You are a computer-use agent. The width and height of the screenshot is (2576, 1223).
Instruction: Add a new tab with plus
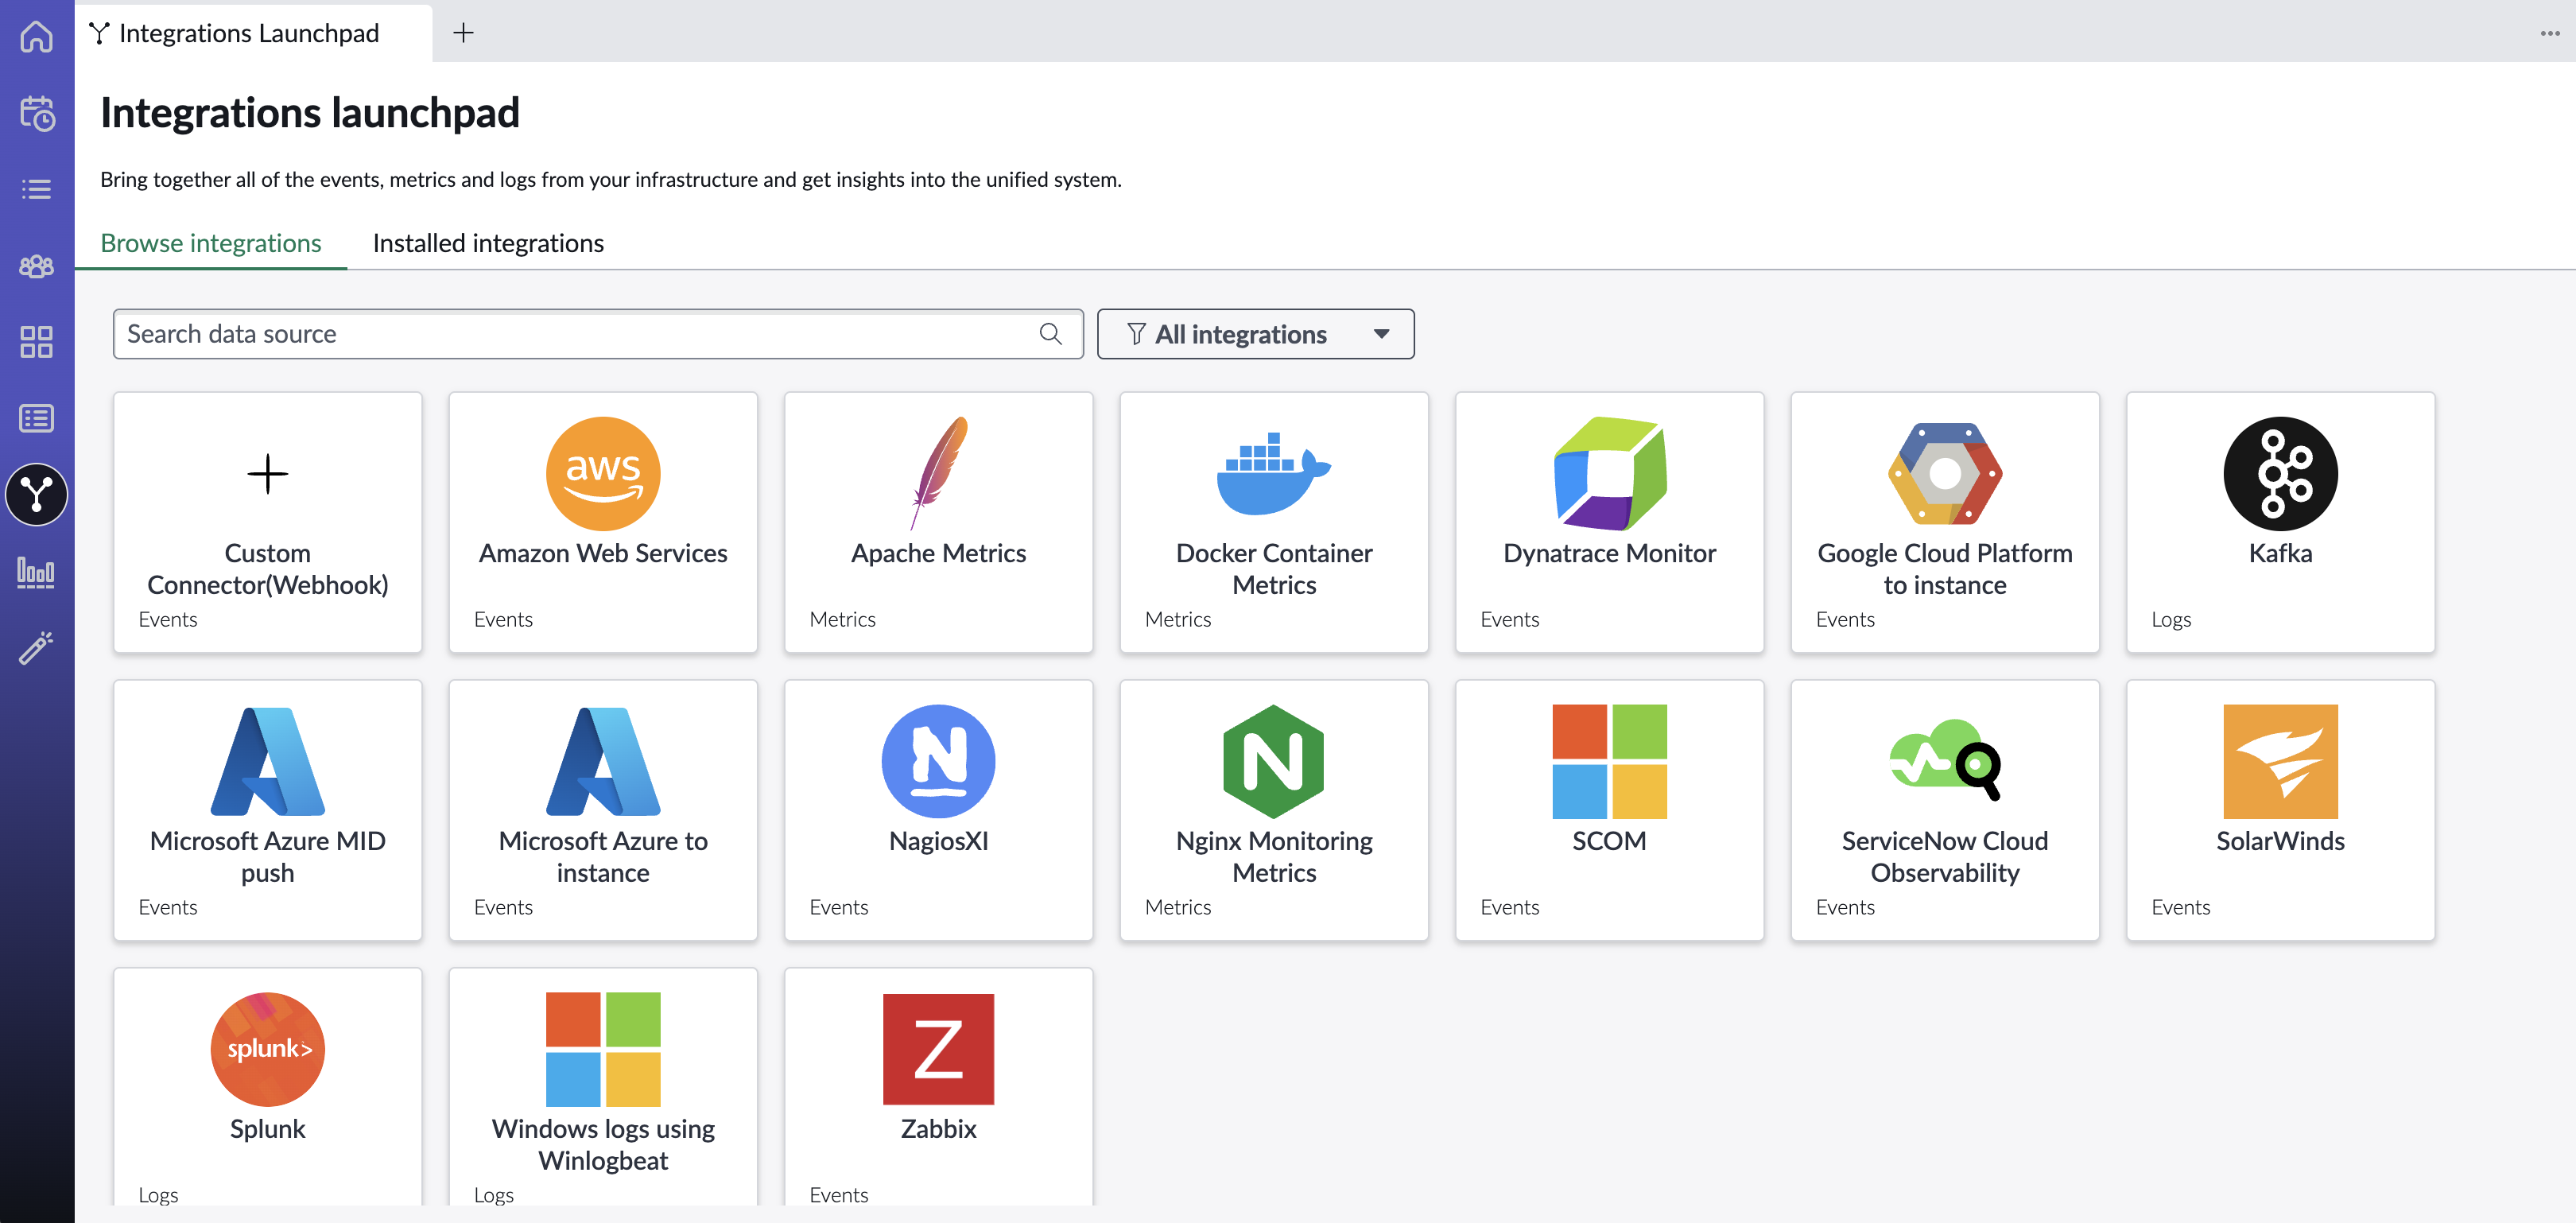pos(463,33)
